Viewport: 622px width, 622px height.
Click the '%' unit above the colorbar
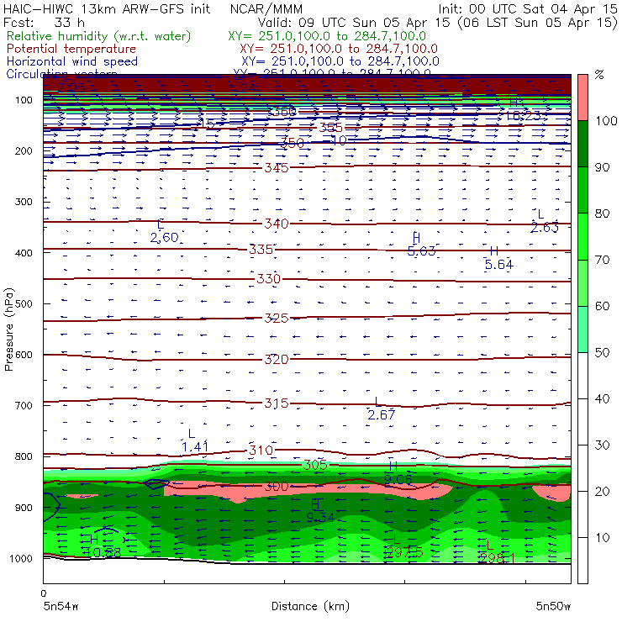599,75
